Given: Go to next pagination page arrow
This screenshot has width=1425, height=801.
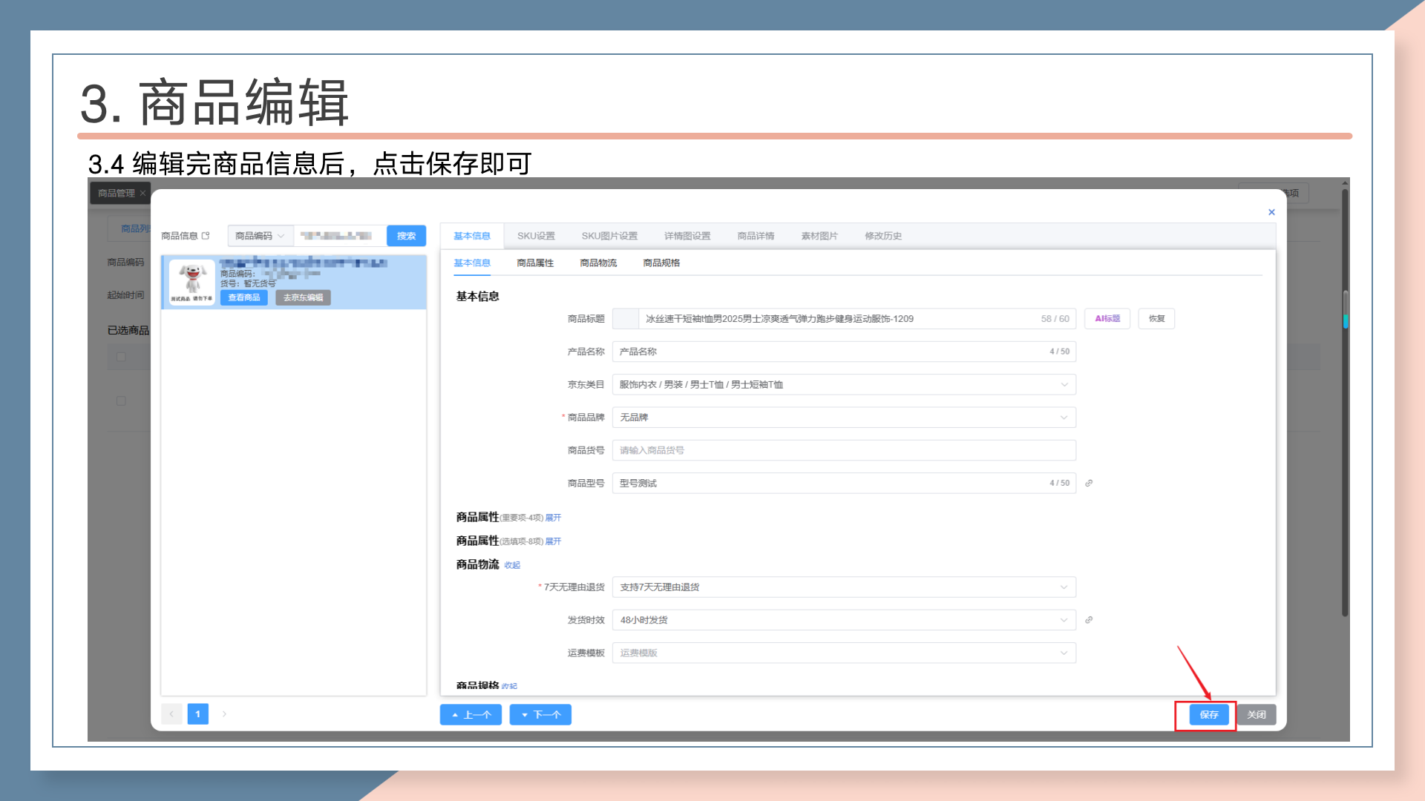Looking at the screenshot, I should [224, 714].
